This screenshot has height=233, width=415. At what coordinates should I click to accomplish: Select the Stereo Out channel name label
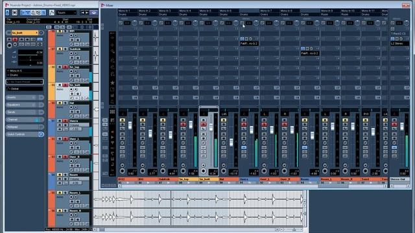[x=399, y=179]
